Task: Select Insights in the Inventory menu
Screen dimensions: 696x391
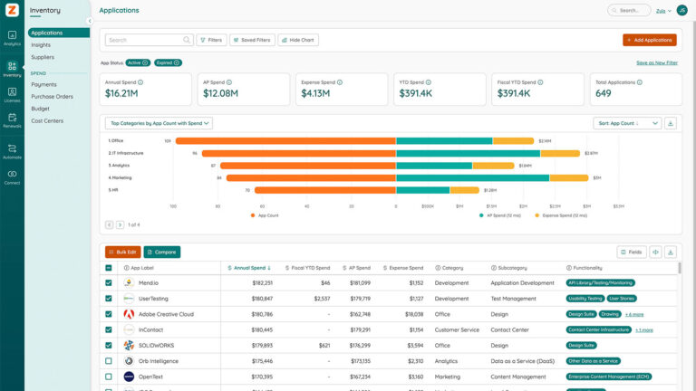Action: 41,44
